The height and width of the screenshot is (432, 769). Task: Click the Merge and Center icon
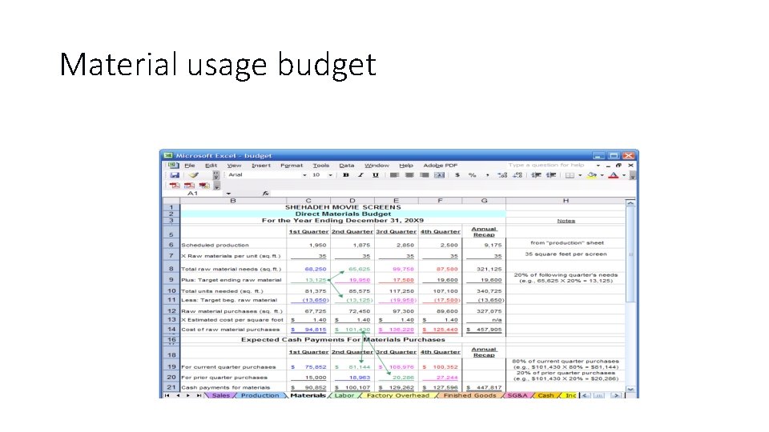440,175
